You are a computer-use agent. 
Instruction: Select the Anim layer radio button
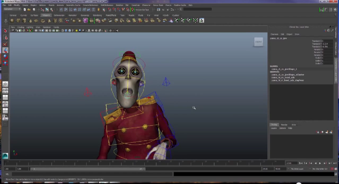294,125
